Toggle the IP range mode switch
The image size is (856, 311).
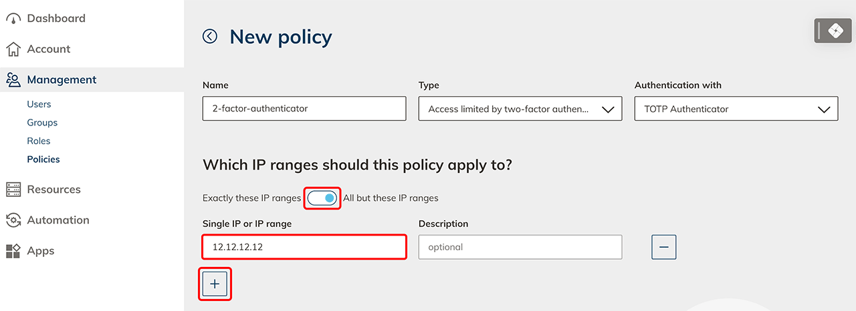pos(322,198)
